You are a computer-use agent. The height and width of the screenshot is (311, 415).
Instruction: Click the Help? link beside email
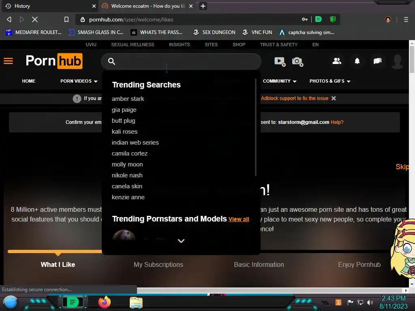[337, 122]
